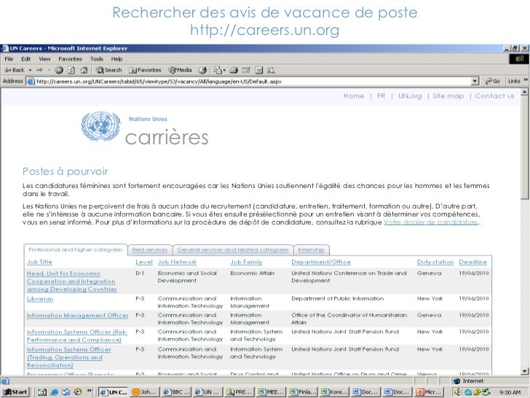Screen dimensions: 530x398
Task: Open the Search toolbar button
Action: pos(109,70)
